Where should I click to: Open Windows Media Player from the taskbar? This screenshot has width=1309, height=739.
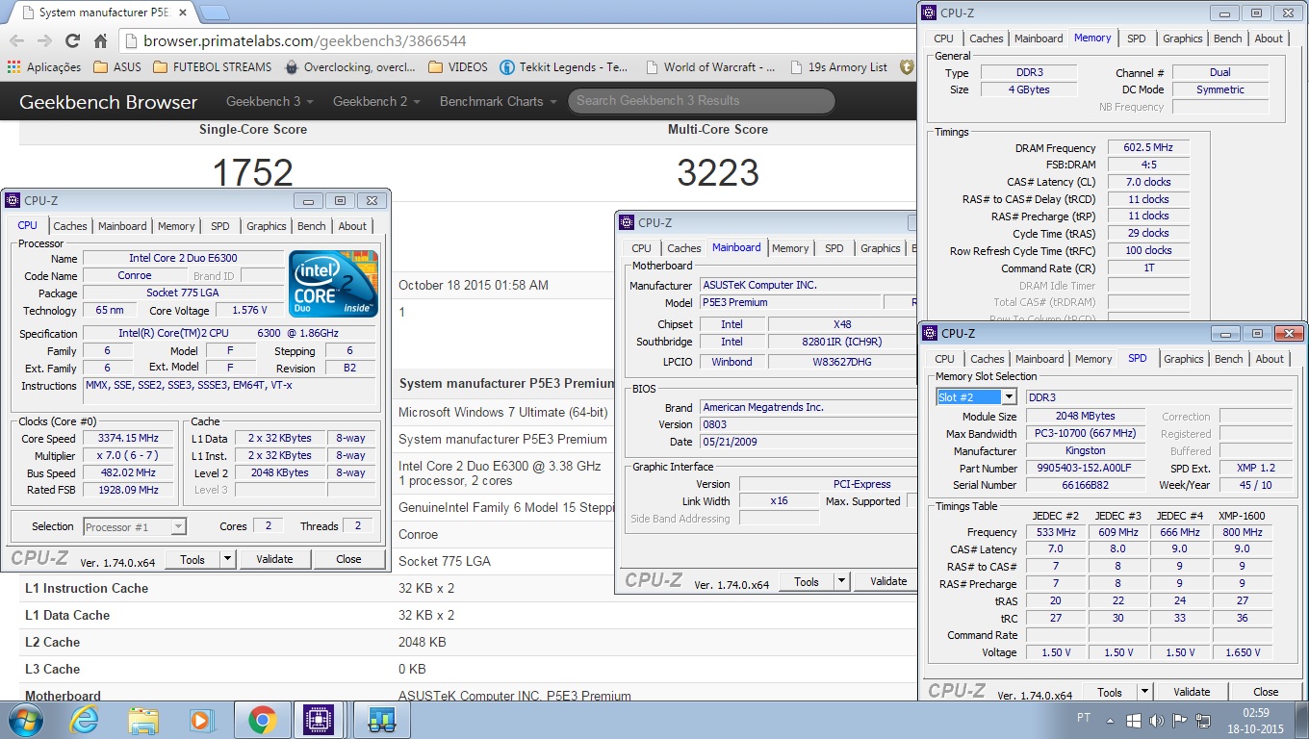coord(202,720)
